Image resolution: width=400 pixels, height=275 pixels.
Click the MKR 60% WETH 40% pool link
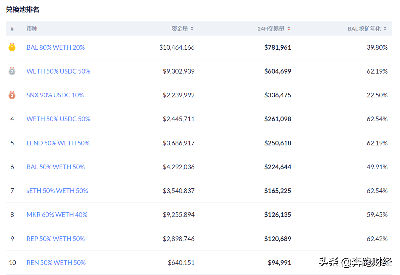coord(57,214)
